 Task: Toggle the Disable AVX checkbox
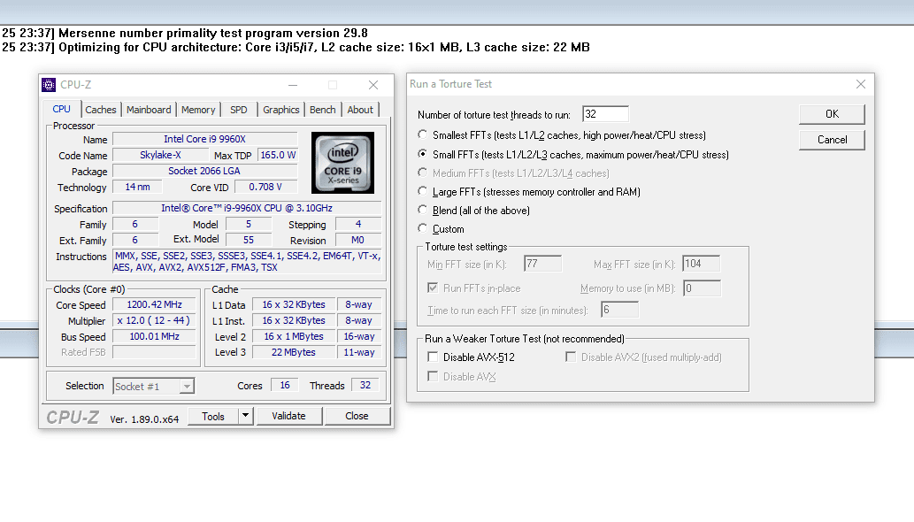coord(433,376)
